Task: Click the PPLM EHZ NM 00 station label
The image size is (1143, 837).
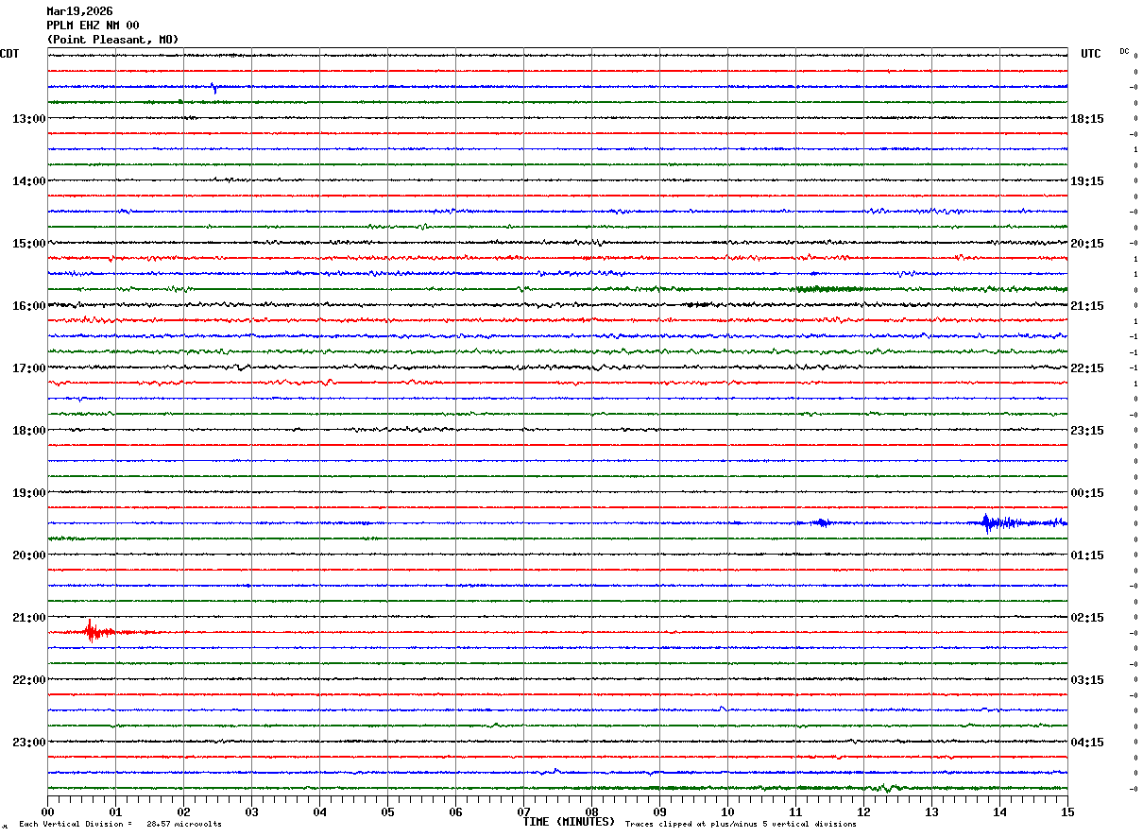Action: pyautogui.click(x=93, y=26)
